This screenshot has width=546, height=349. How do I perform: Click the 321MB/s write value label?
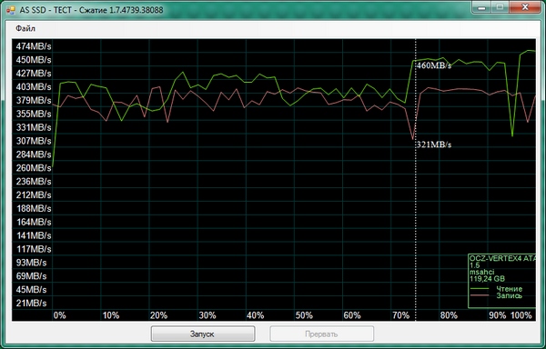(x=434, y=145)
